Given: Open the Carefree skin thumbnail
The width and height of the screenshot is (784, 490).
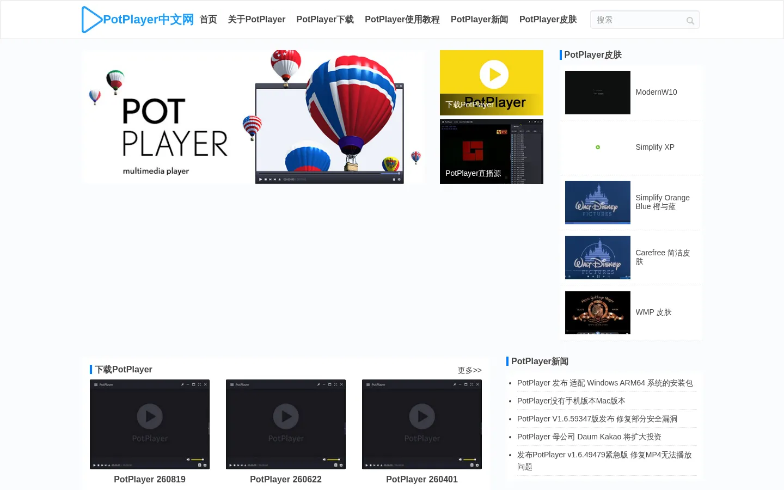Looking at the screenshot, I should 598,258.
